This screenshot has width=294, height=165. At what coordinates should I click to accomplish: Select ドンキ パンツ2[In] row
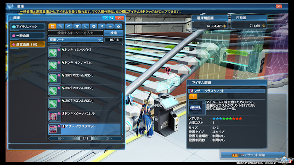[x=84, y=53]
